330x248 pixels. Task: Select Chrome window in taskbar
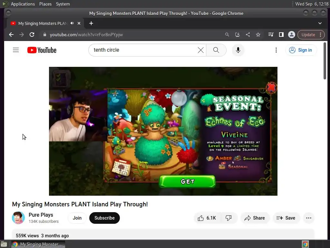[x=38, y=244]
